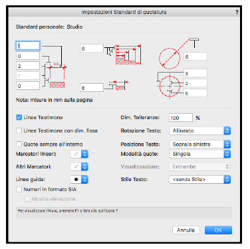
Task: Click the Dim. Tolleranze field with 100
Action: pos(181,118)
